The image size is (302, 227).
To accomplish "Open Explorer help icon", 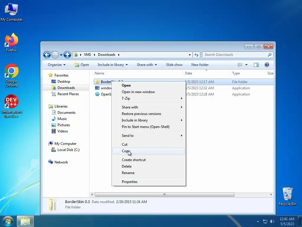I will pyautogui.click(x=267, y=65).
